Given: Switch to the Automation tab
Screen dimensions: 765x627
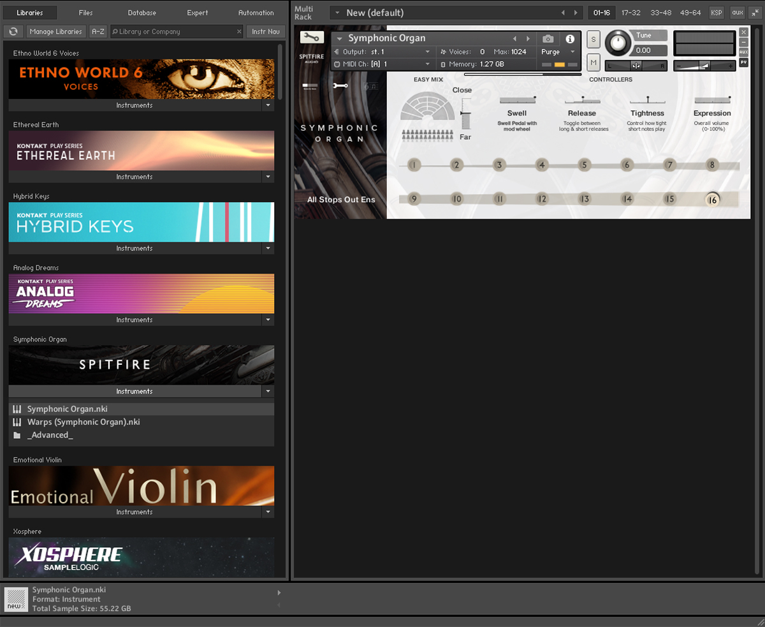Looking at the screenshot, I should point(256,13).
